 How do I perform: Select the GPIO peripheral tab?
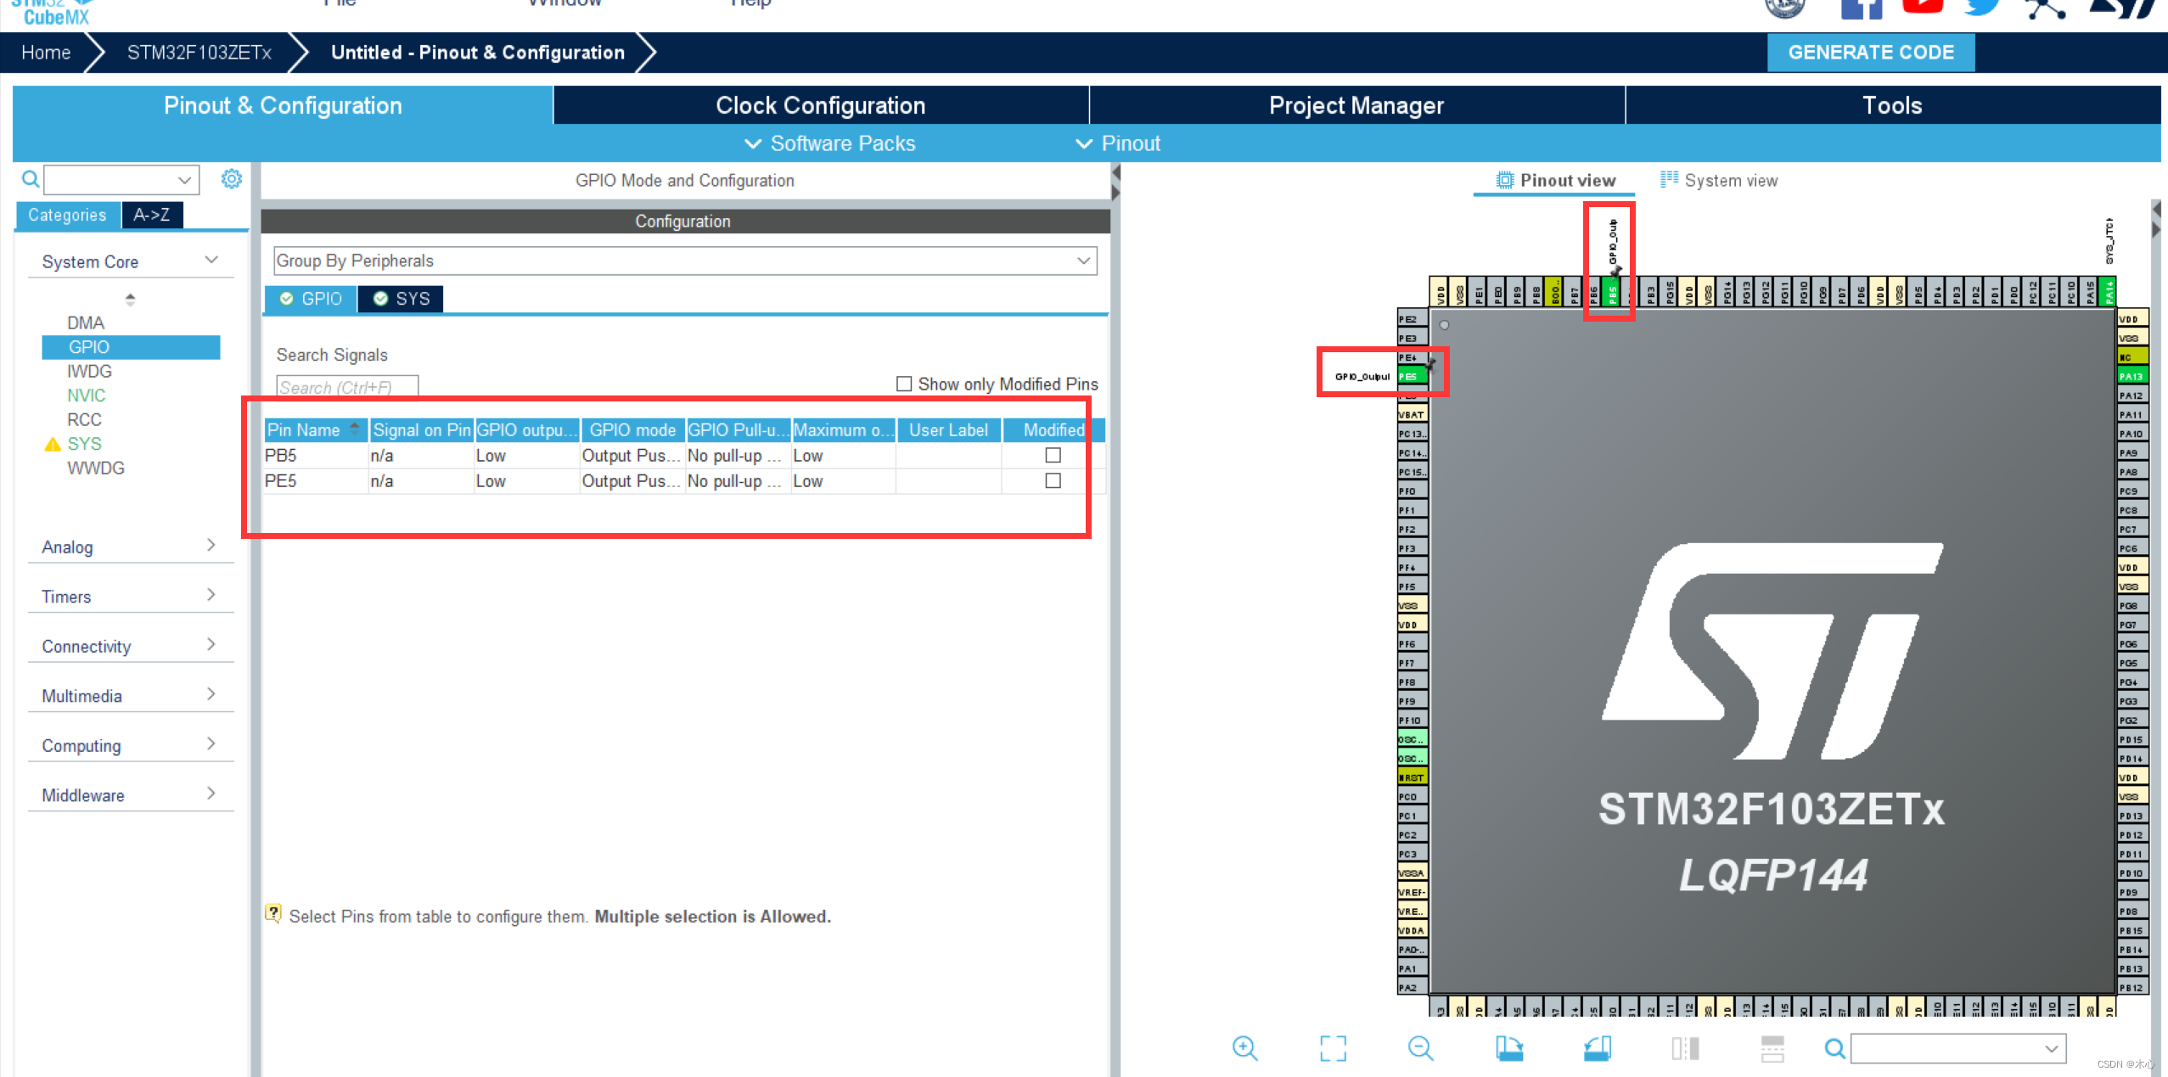coord(311,299)
